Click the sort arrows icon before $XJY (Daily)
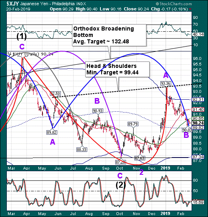The image size is (208, 217). [10, 54]
